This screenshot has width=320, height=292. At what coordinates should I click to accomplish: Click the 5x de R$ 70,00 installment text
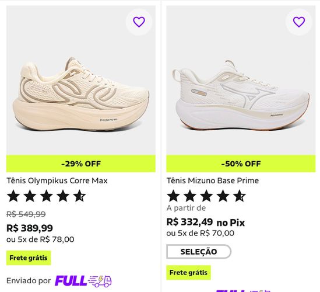tap(206, 233)
